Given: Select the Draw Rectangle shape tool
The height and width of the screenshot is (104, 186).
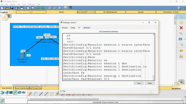Looking at the screenshot, I should tap(180, 39).
